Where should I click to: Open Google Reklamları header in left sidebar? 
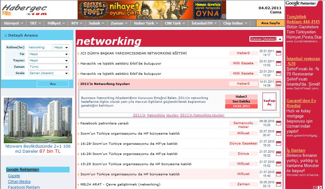point(23,170)
